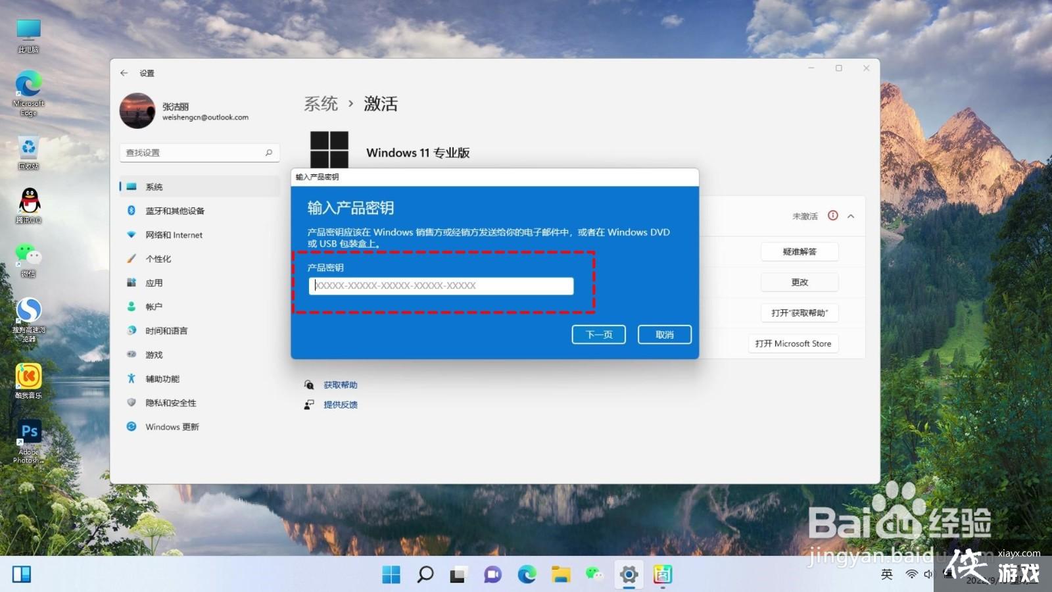Viewport: 1052px width, 592px height.
Task: Click the search magnifier icon in Settings
Action: 269,153
